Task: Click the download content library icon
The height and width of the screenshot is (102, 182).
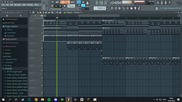Action: (x=157, y=8)
